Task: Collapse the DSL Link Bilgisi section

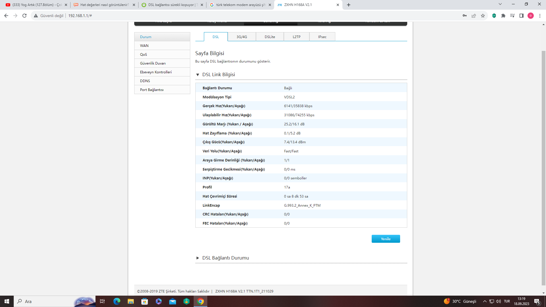Action: [198, 75]
